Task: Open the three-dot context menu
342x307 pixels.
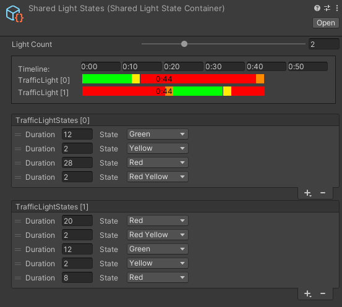Action: coord(337,8)
